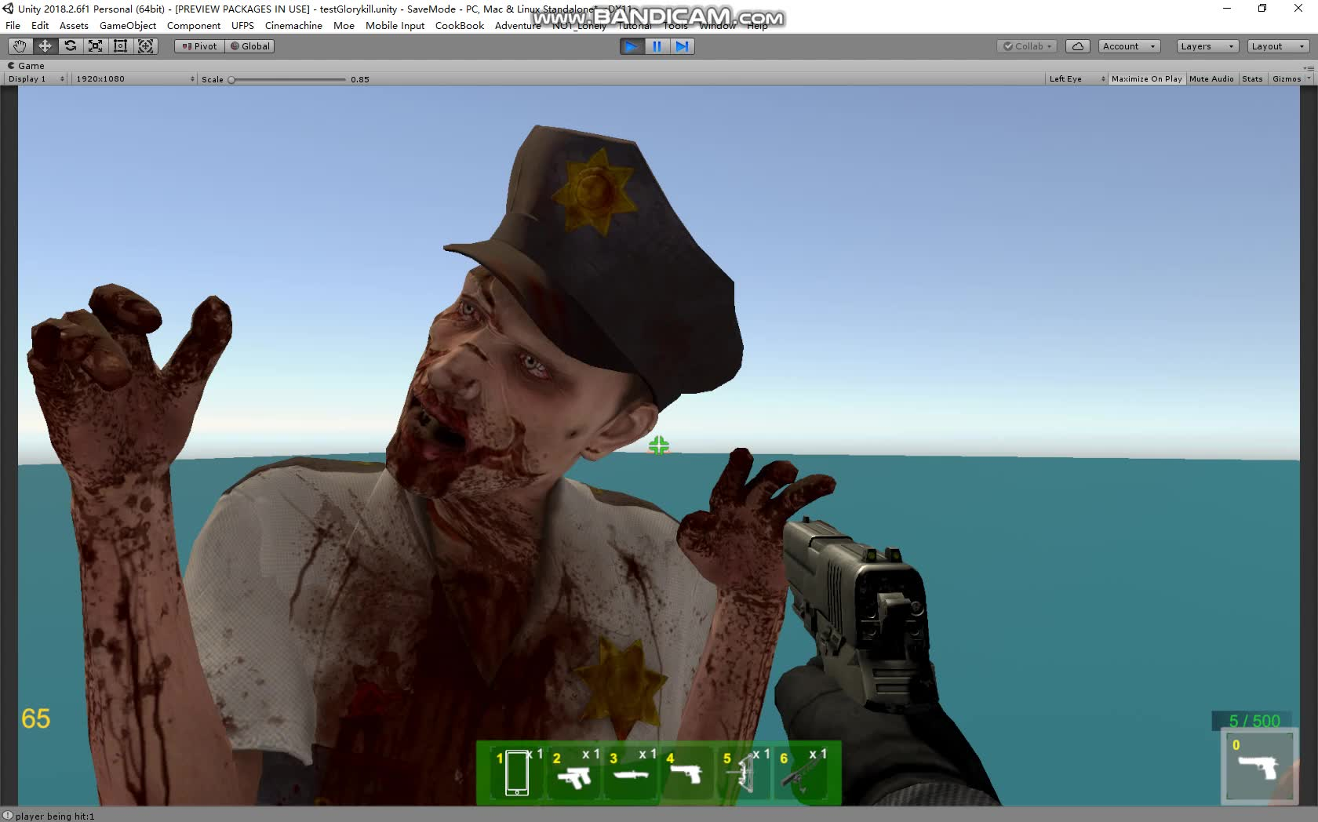Viewport: 1318px width, 822px height.
Task: Click console message player being hit:1
Action: (55, 816)
